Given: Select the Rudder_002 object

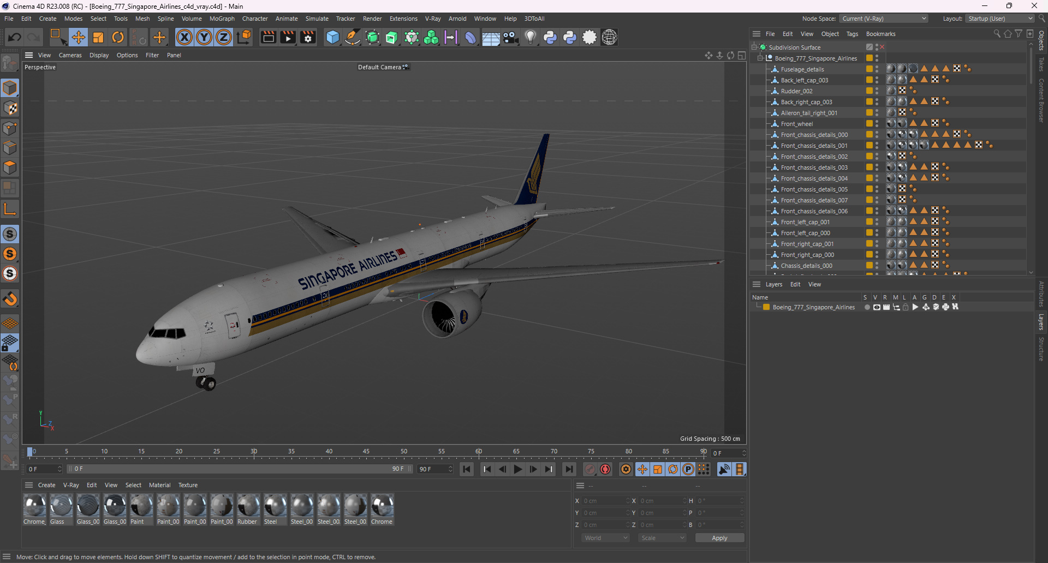Looking at the screenshot, I should 796,91.
